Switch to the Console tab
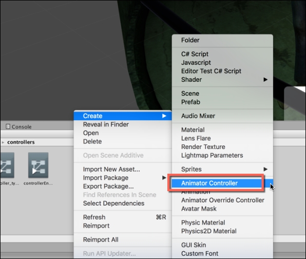 click(18, 127)
